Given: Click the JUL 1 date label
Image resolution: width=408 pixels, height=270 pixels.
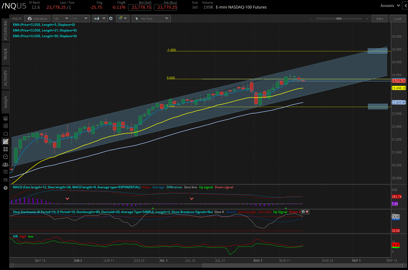Looking at the screenshot, I should point(163,261).
